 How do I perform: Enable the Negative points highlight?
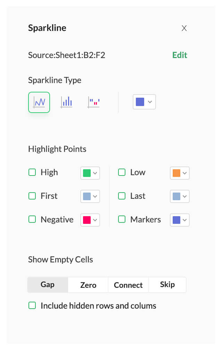click(32, 219)
